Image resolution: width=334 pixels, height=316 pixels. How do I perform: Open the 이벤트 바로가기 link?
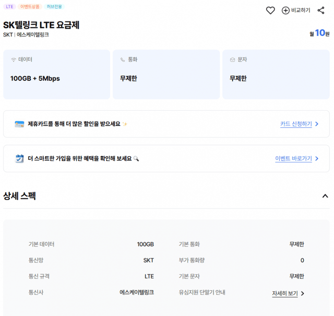[x=293, y=159]
